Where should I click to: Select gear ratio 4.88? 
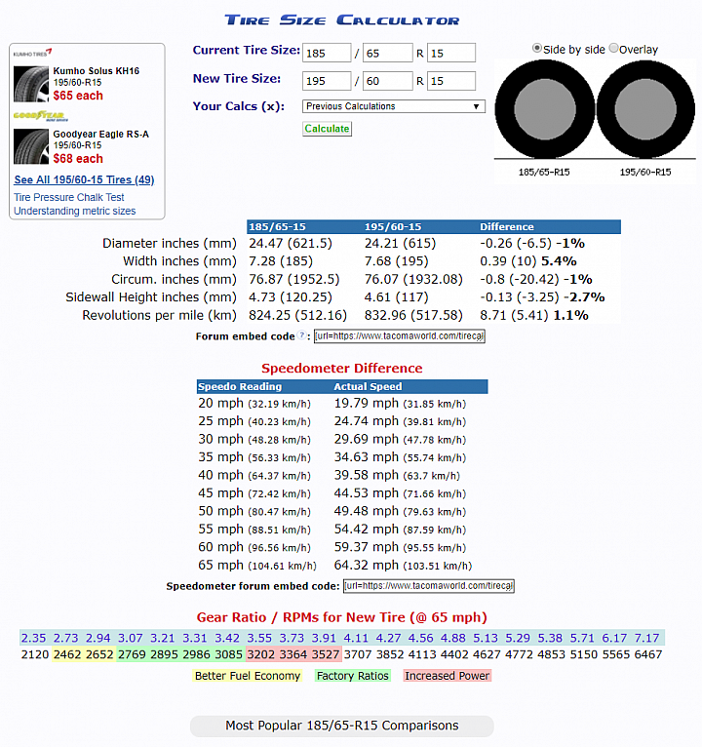point(453,638)
